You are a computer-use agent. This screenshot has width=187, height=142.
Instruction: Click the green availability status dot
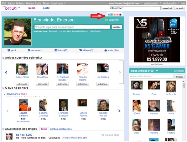point(106,20)
